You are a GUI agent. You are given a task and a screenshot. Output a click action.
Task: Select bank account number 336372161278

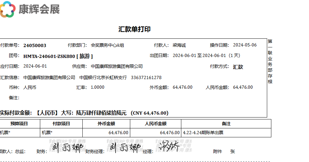click(x=146, y=77)
